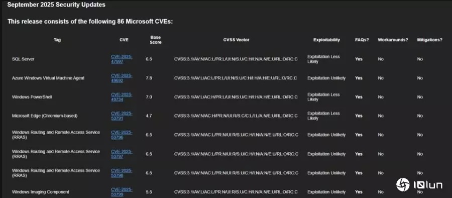Select the Windows PowerShell tag cell

point(32,97)
